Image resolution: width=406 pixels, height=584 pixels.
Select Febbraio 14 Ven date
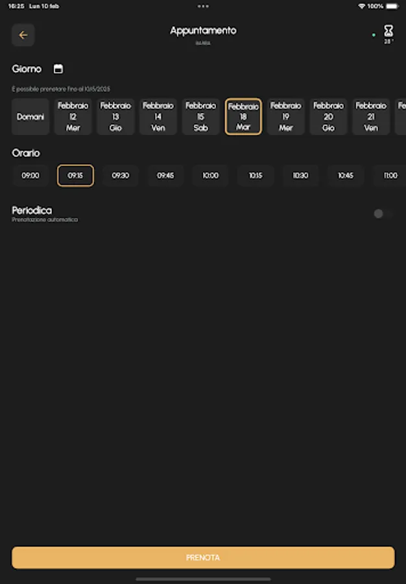pyautogui.click(x=158, y=117)
